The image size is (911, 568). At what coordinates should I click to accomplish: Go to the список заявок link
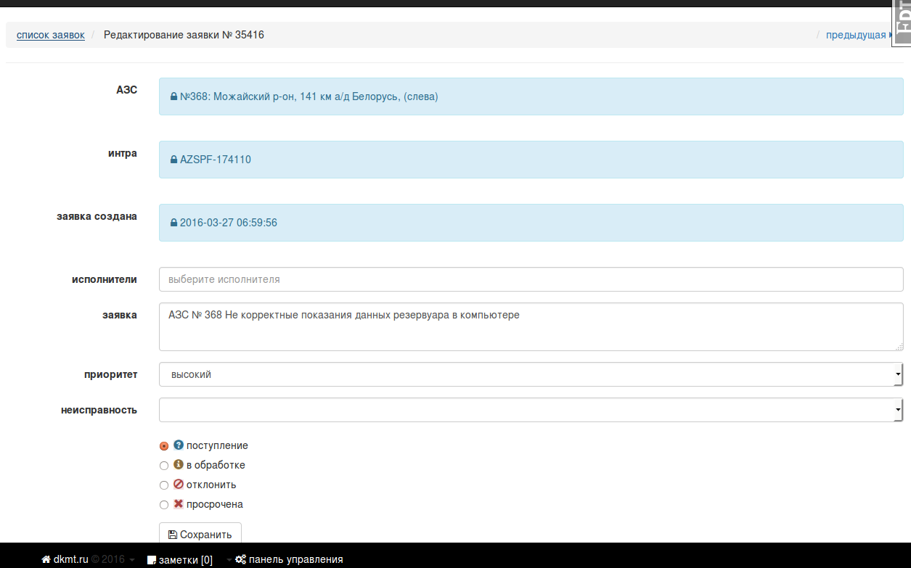pos(51,35)
